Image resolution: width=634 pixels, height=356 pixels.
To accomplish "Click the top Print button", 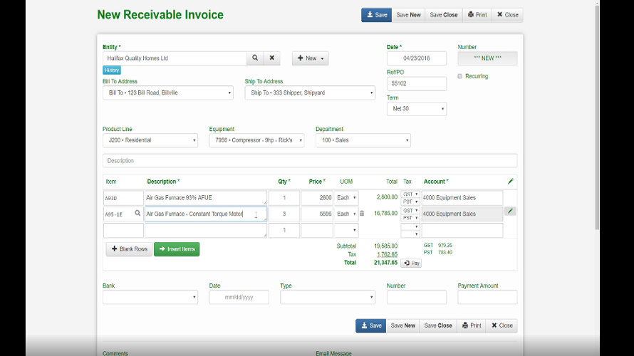I will click(x=476, y=15).
